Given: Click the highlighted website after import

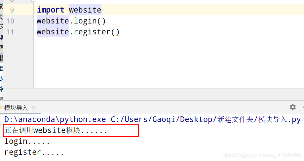Looking at the screenshot, I should [85, 10].
